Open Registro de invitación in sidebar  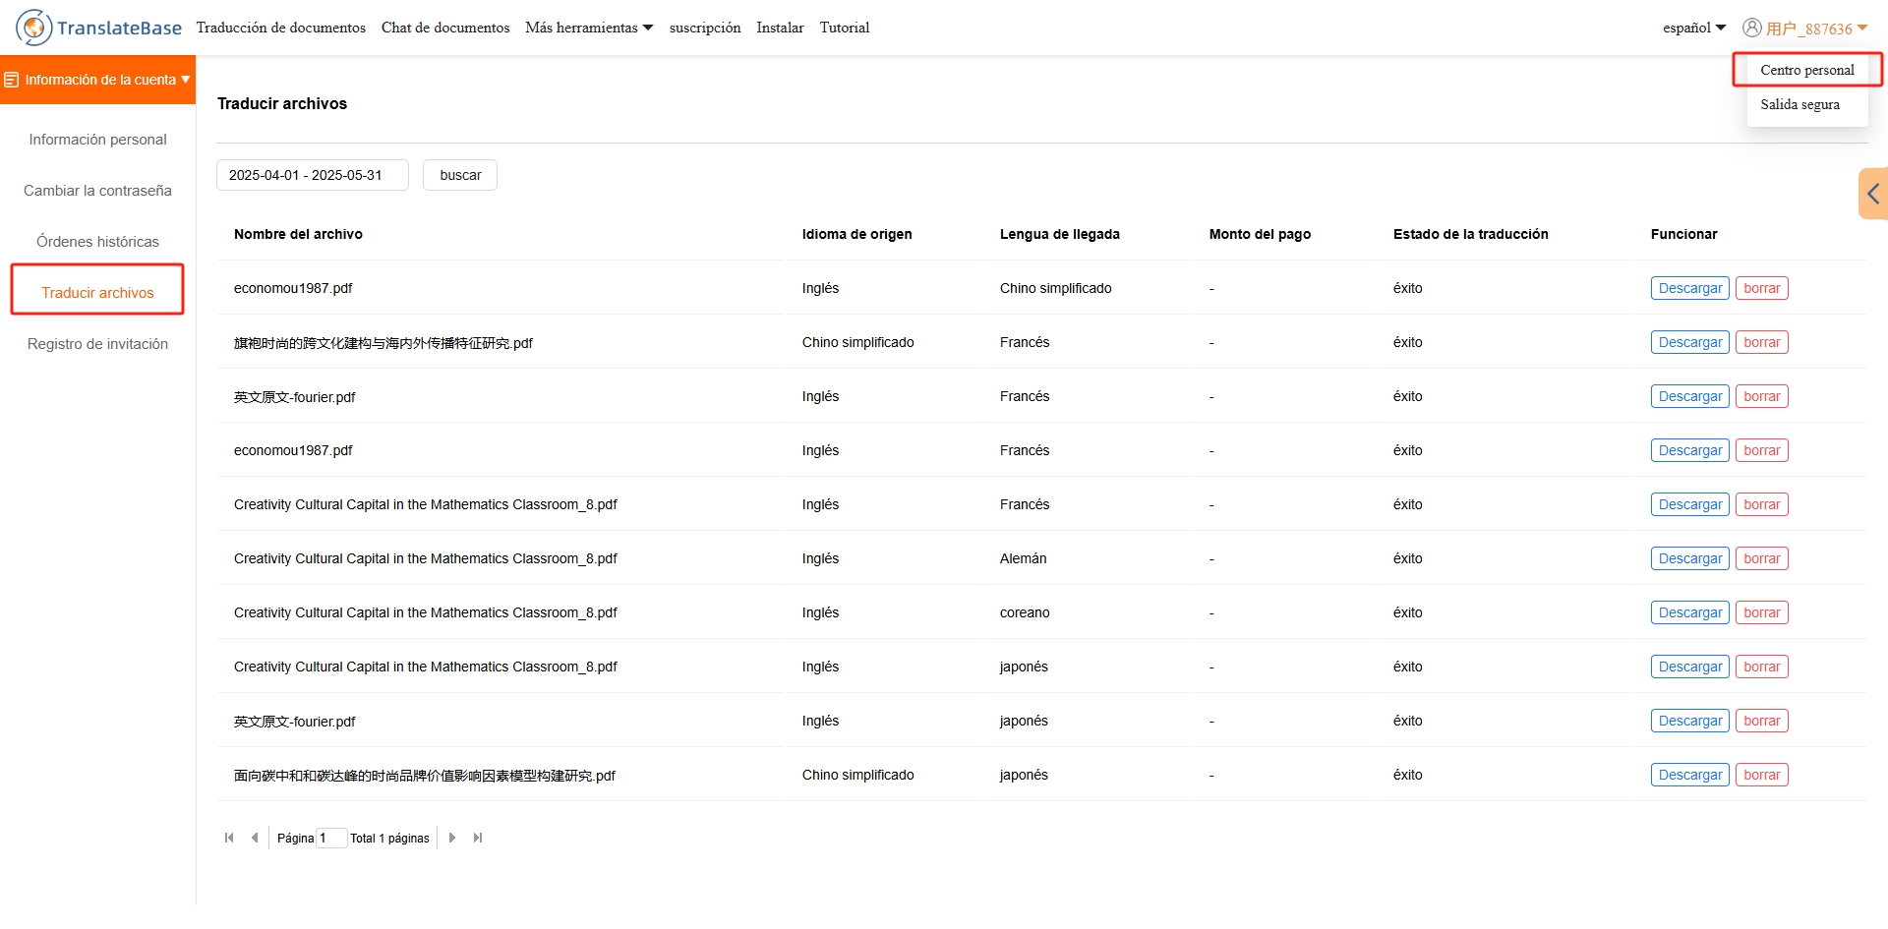pos(97,344)
